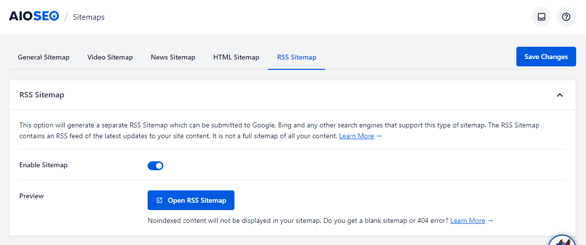The width and height of the screenshot is (586, 245).
Task: Click the Preview label
Action: tap(32, 196)
